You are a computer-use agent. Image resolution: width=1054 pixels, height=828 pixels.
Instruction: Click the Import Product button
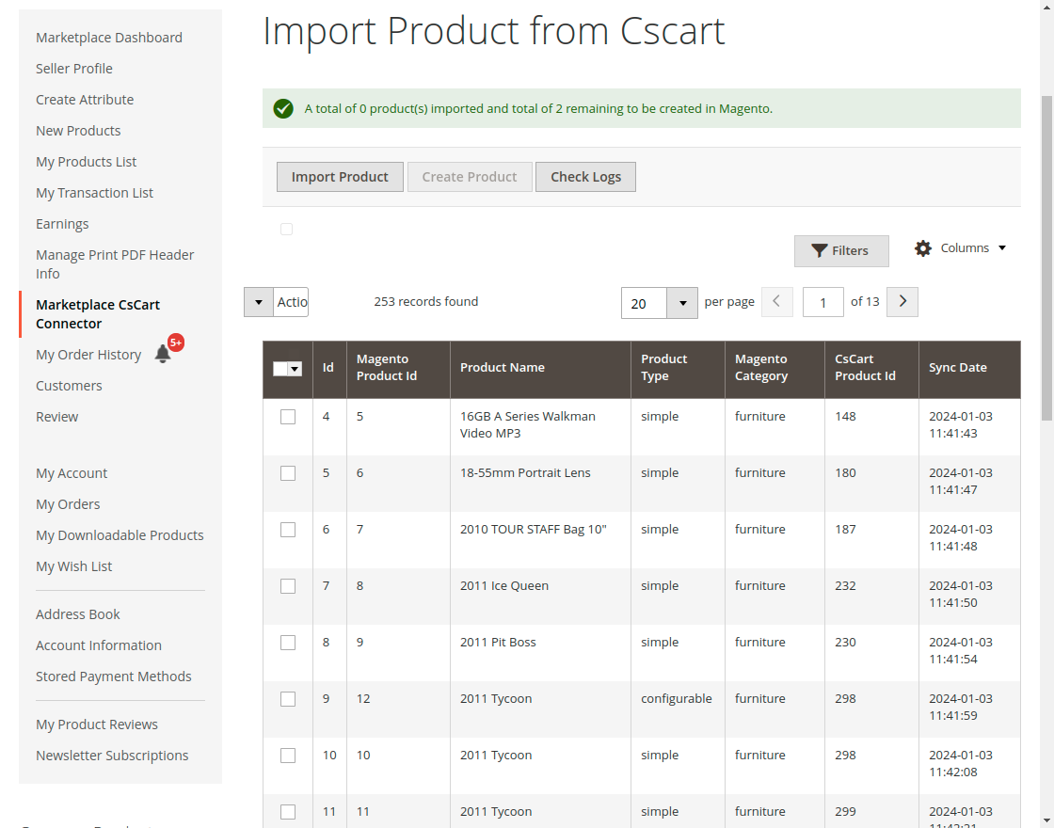coord(340,177)
